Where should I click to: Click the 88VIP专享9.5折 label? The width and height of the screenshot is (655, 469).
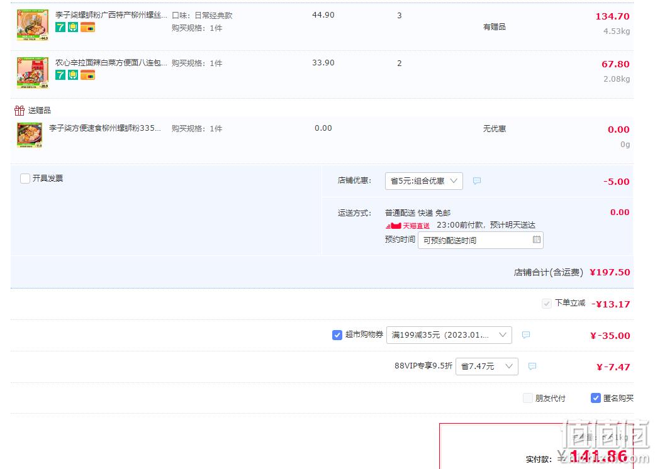coord(423,365)
